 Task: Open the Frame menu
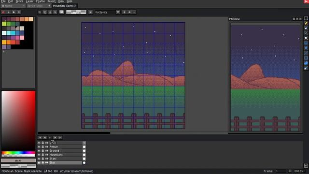[x=41, y=1]
